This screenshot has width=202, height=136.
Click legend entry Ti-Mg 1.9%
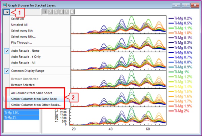pyautogui.click(x=180, y=106)
